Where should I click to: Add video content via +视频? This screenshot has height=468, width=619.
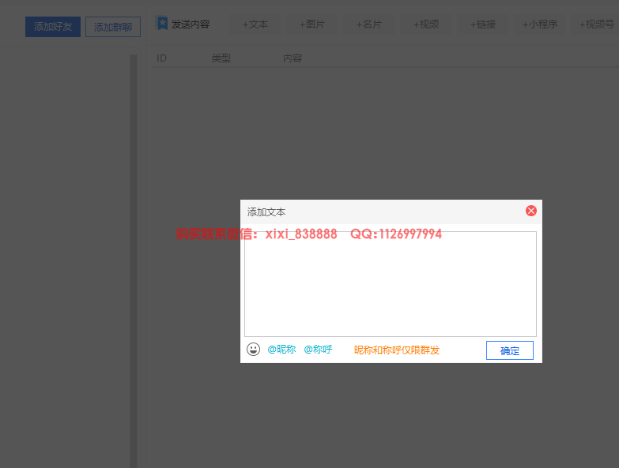425,24
